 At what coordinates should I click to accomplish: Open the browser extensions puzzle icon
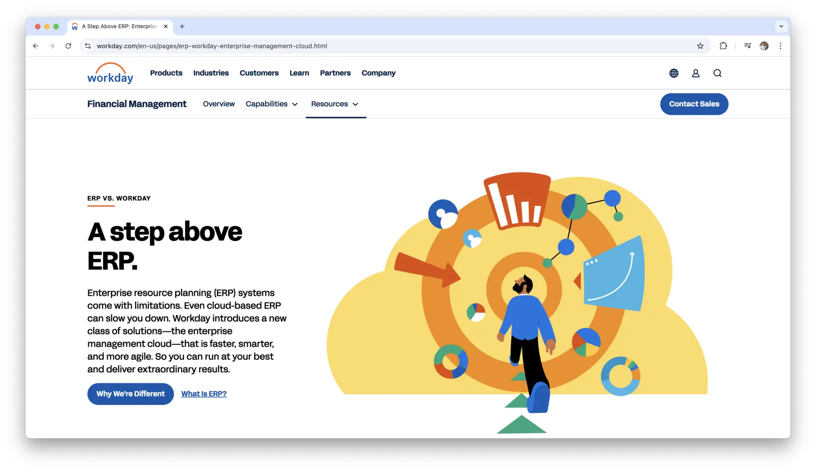coord(723,46)
